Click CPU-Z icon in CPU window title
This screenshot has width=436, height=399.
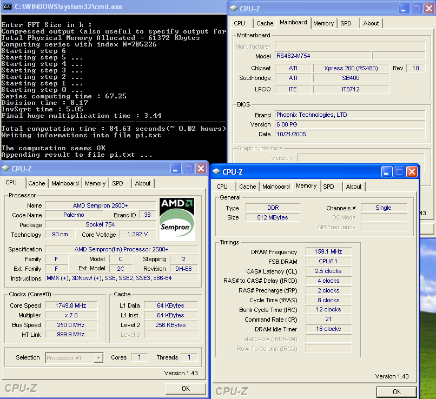click(x=6, y=168)
